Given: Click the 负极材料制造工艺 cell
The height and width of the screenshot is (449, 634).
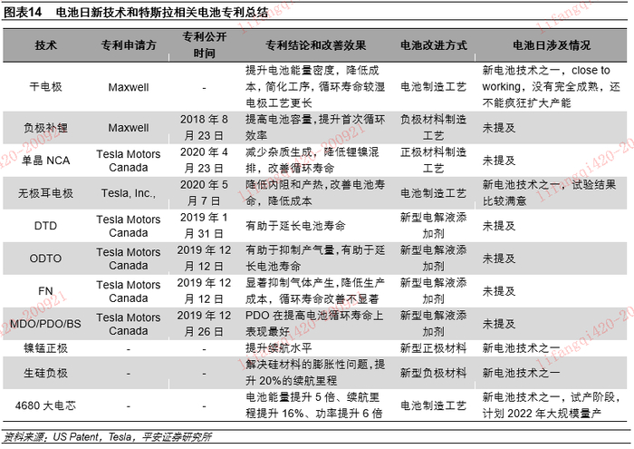Looking at the screenshot, I should point(434,128).
